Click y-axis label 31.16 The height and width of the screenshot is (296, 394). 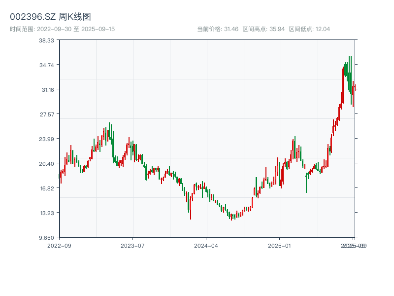[x=48, y=90]
